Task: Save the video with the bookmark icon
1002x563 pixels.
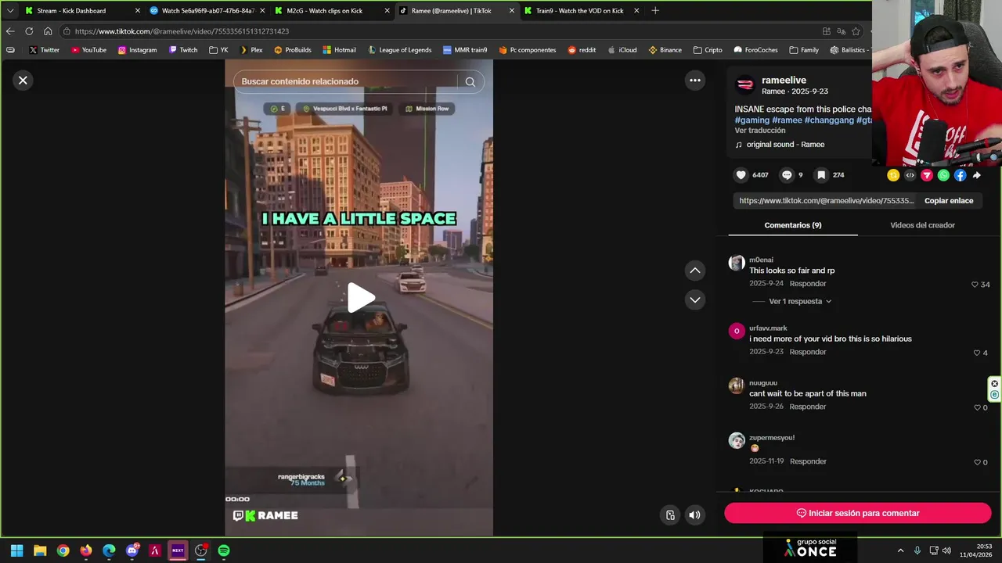Action: click(x=820, y=175)
